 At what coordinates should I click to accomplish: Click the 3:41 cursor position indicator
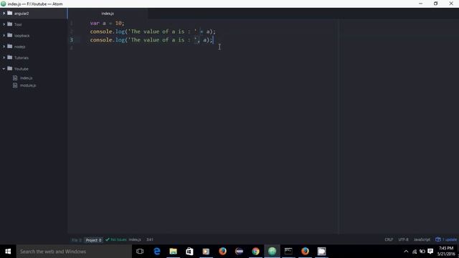point(150,239)
